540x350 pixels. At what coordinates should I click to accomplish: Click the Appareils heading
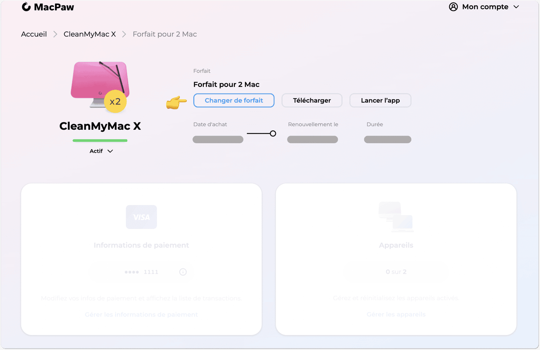point(396,245)
